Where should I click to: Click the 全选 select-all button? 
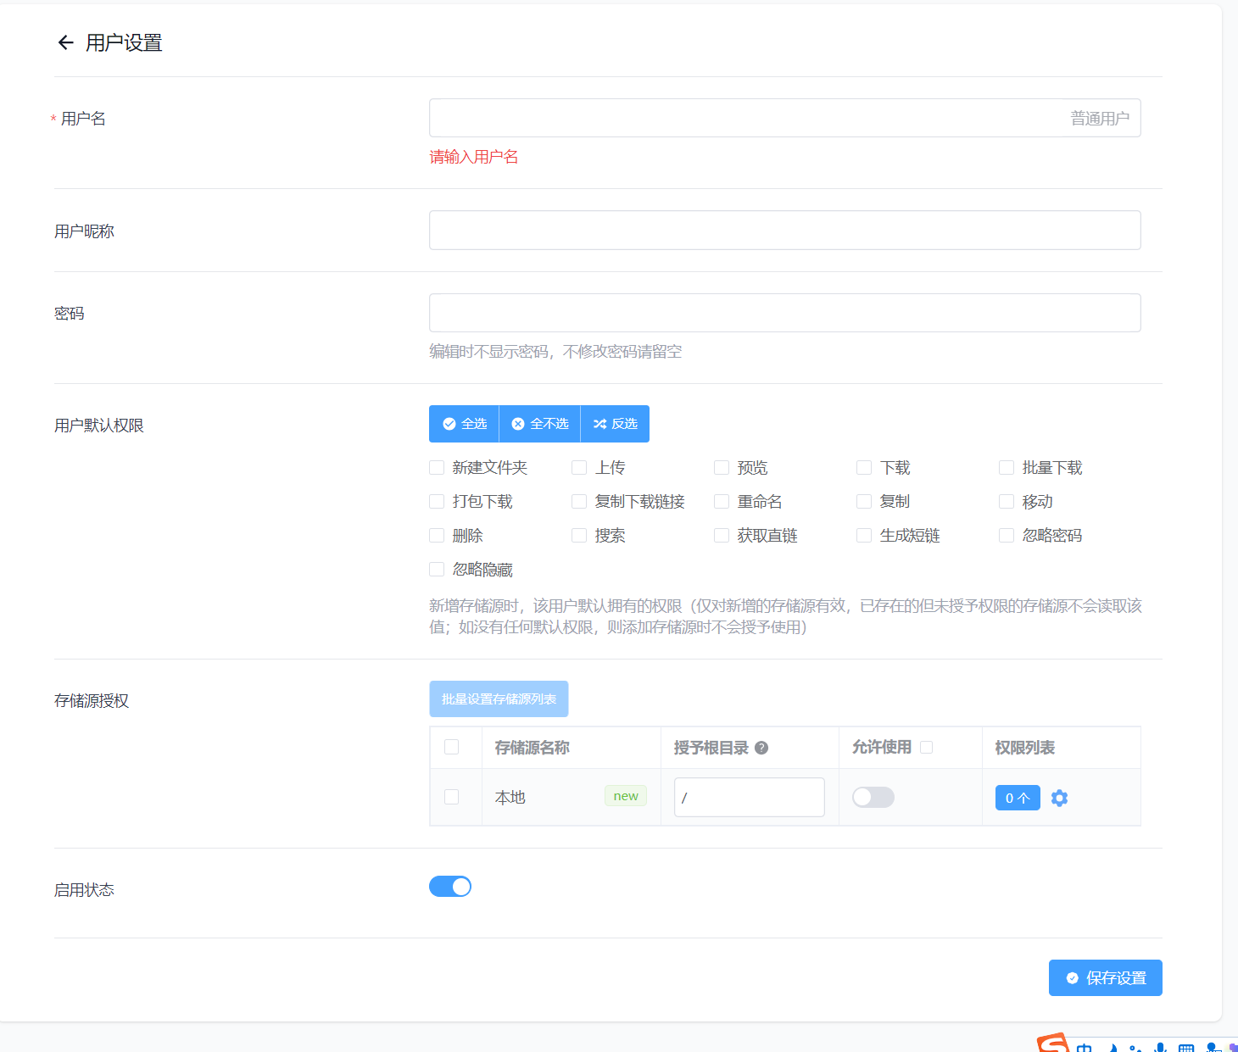(465, 424)
